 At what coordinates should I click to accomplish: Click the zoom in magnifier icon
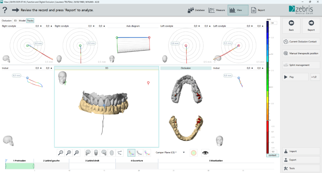click(69, 153)
